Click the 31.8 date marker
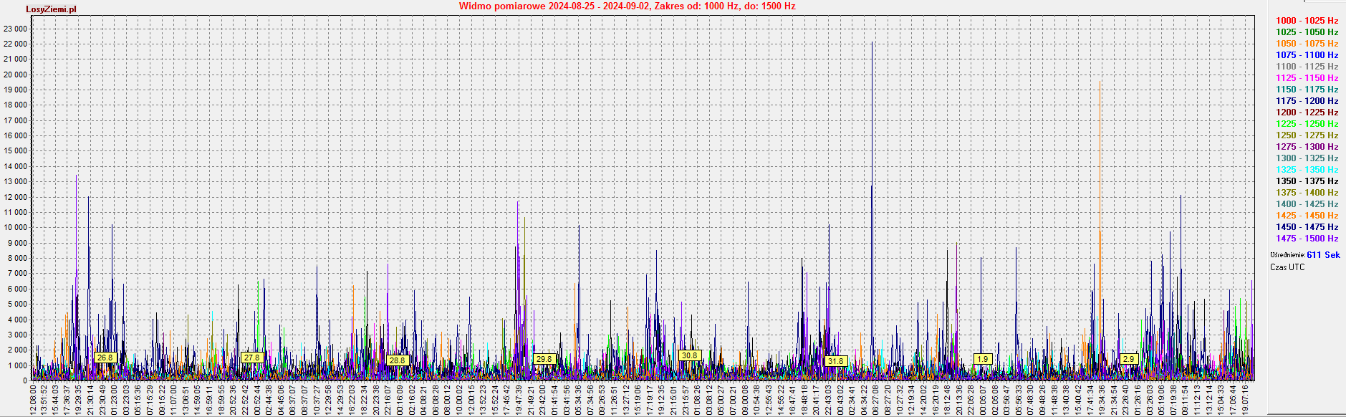 pyautogui.click(x=835, y=361)
